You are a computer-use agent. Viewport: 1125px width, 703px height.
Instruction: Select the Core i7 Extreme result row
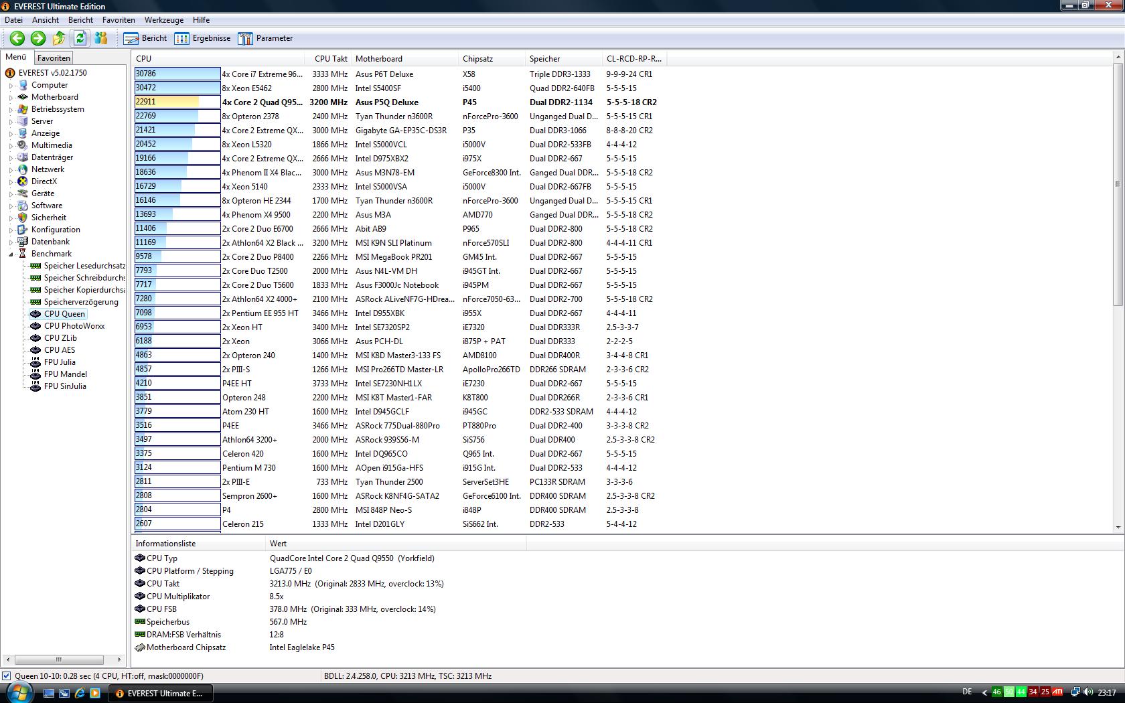pyautogui.click(x=262, y=74)
